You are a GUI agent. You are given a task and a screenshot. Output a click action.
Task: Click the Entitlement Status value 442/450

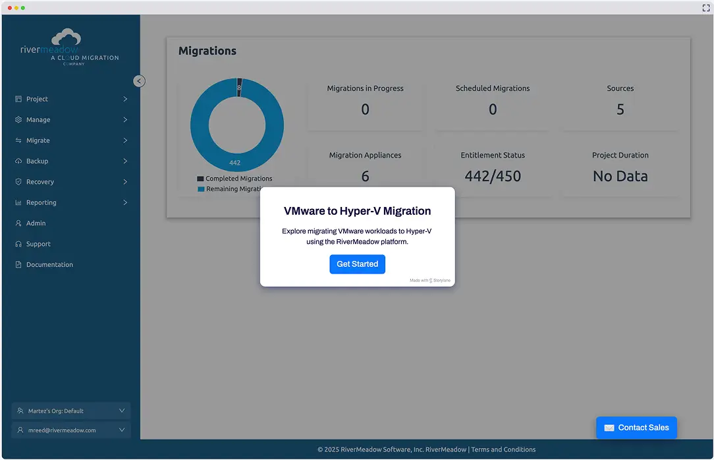click(493, 176)
